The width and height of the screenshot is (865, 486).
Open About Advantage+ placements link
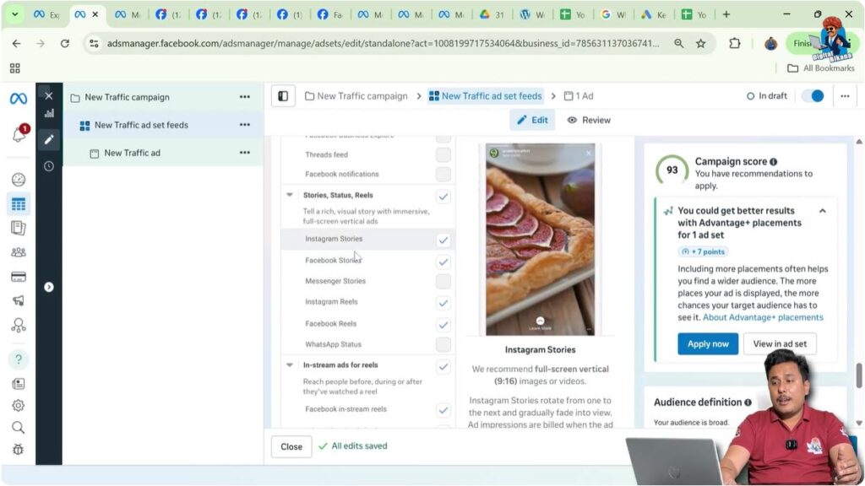coord(763,317)
